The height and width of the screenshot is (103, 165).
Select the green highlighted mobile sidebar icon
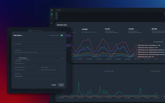coord(52,14)
